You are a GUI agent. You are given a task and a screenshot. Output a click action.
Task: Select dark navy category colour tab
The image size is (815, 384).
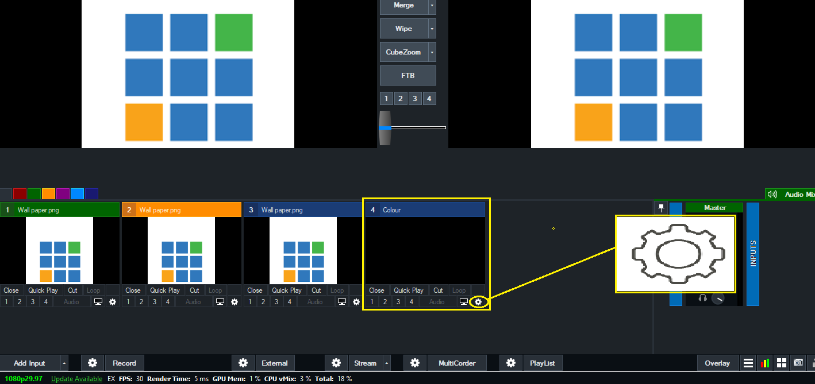coord(91,194)
